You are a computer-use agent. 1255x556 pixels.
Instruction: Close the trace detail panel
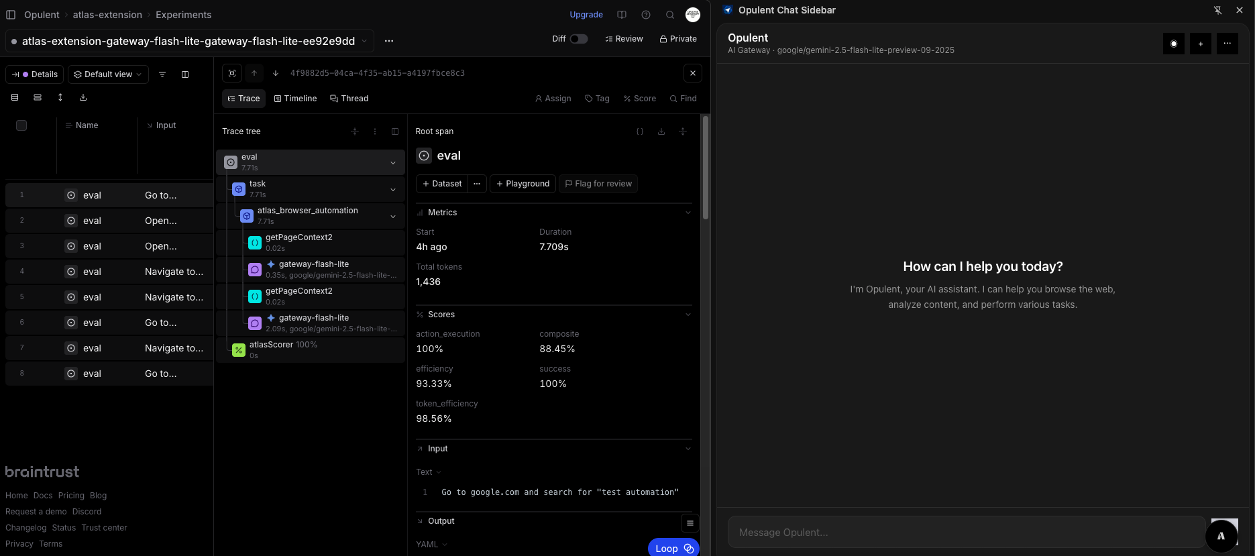pyautogui.click(x=693, y=73)
